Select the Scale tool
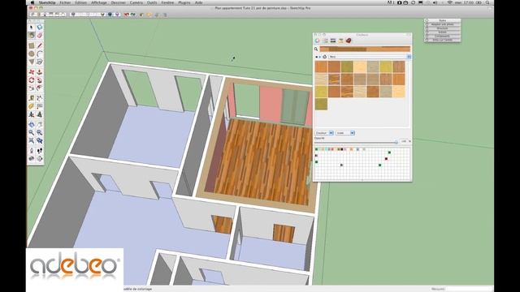Viewport: 520px width, 292px height. pyautogui.click(x=32, y=88)
